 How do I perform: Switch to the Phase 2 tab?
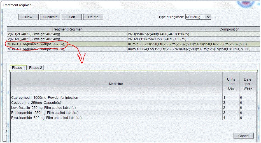35,68
